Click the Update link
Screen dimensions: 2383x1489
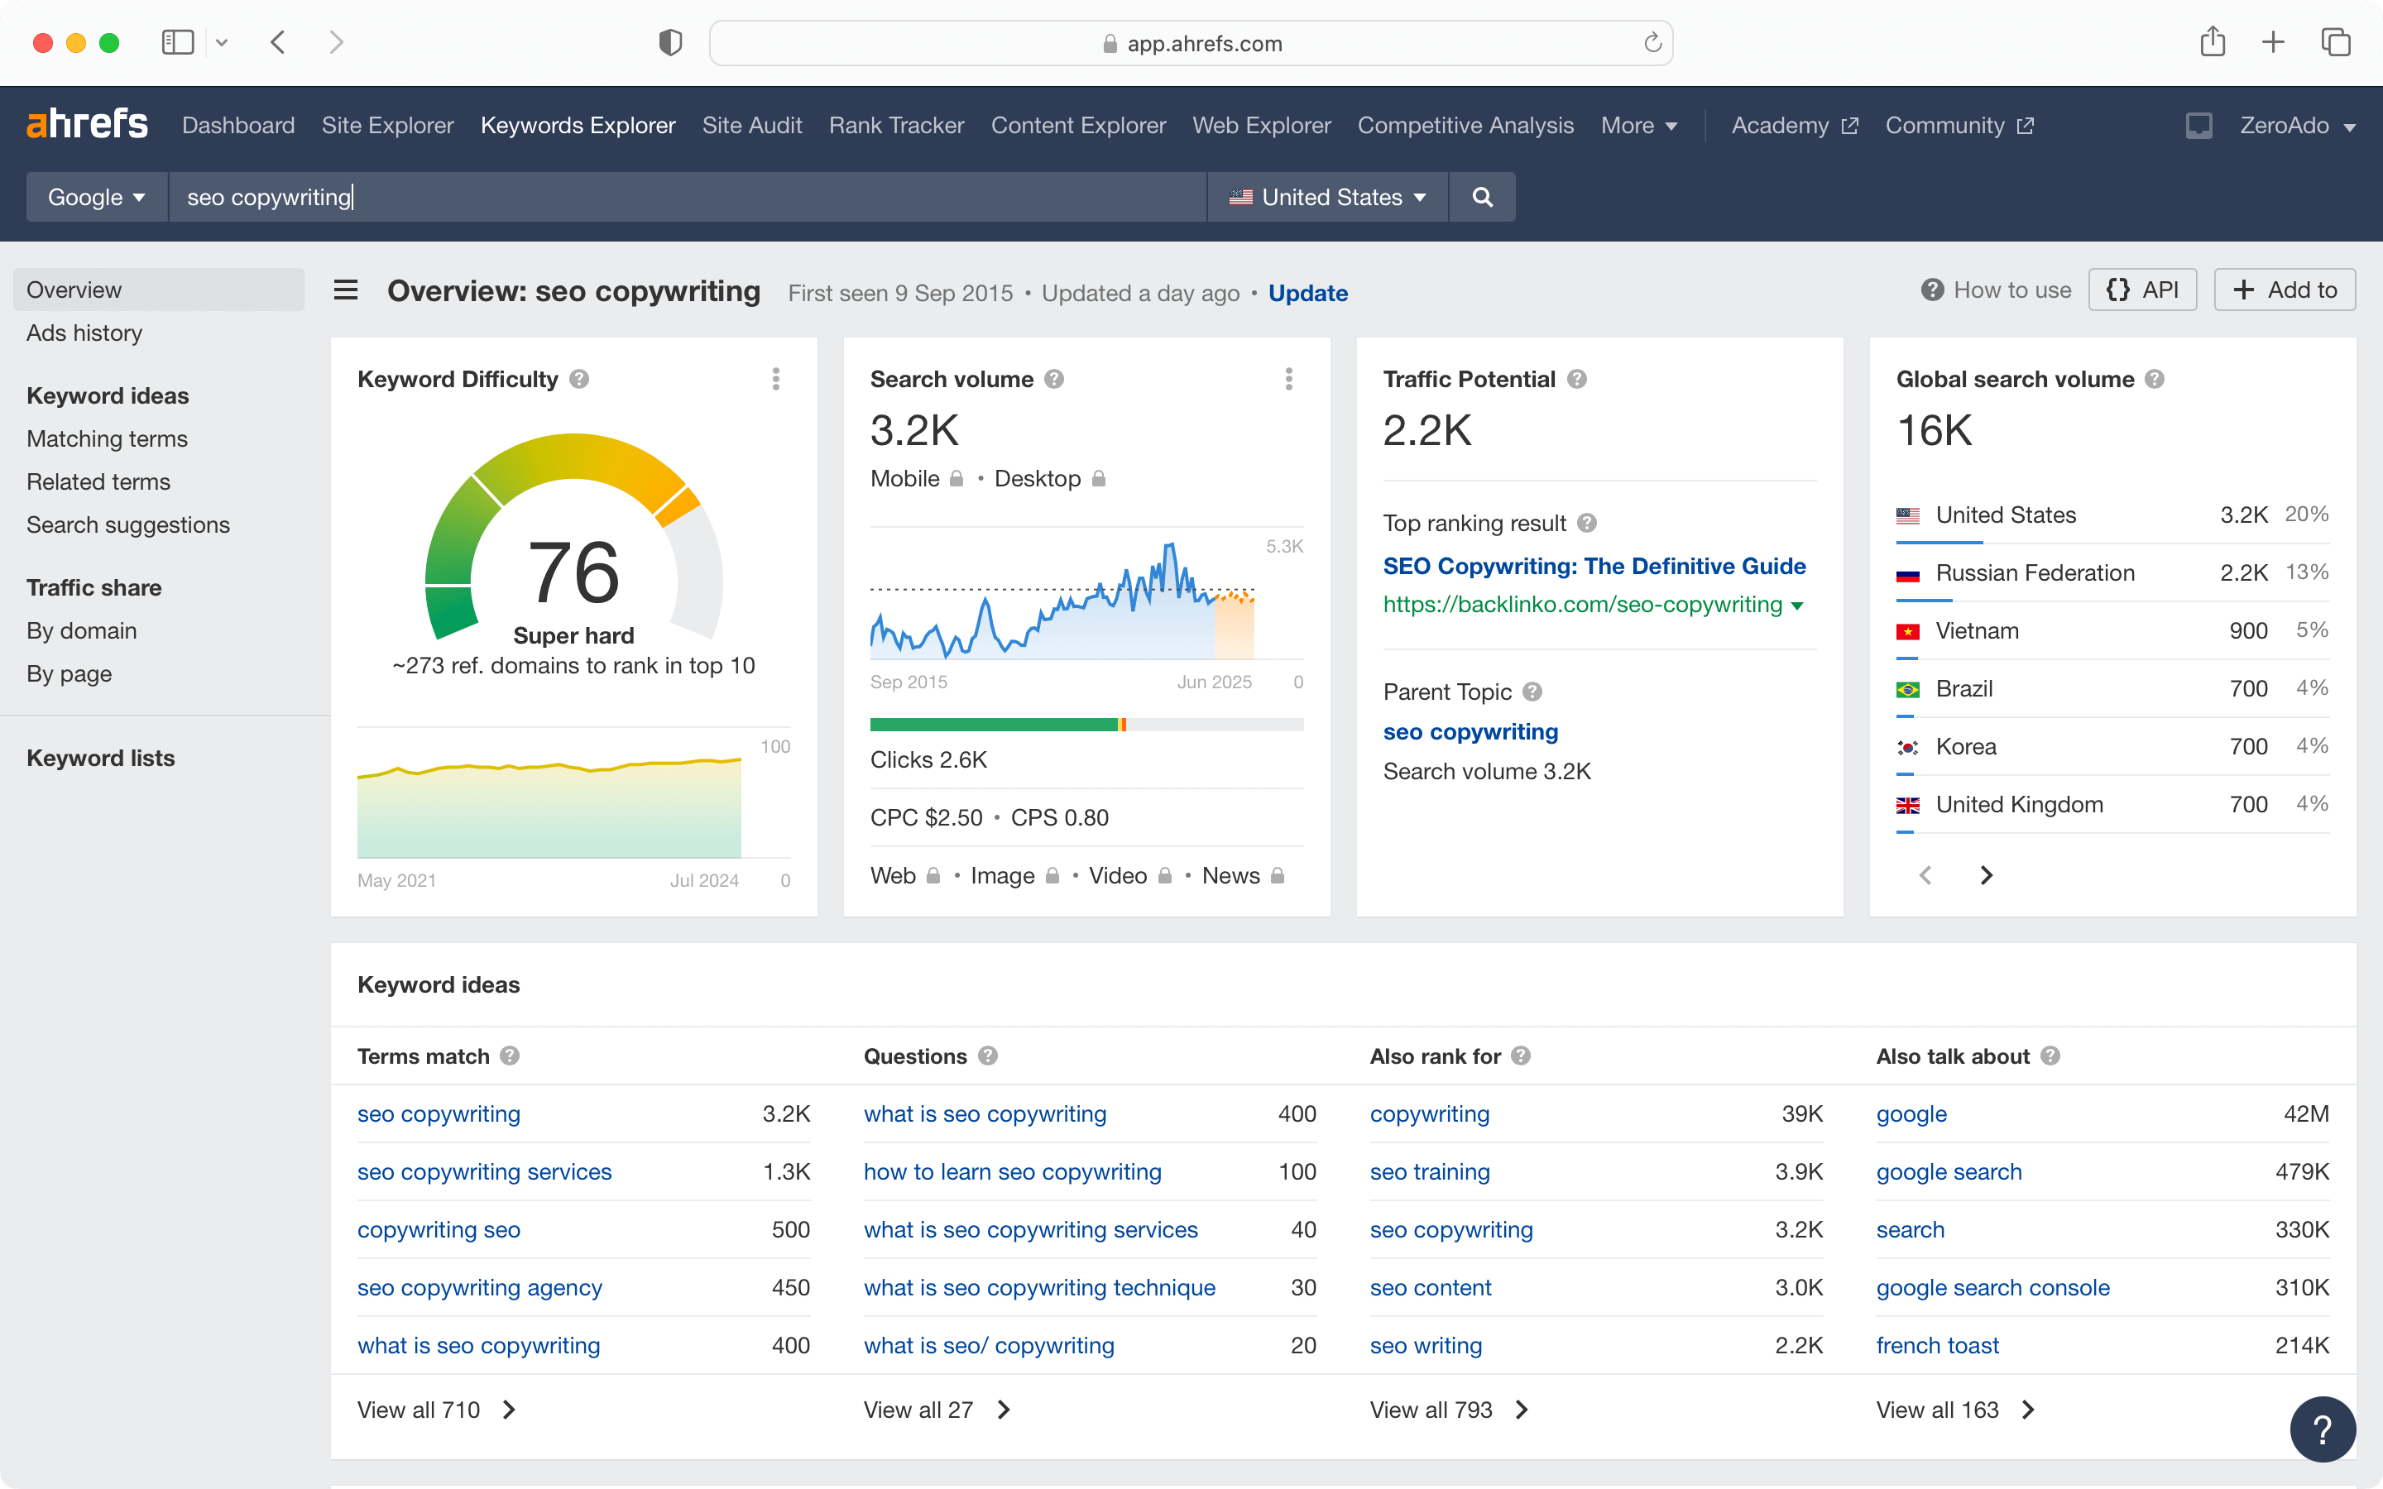pos(1307,293)
